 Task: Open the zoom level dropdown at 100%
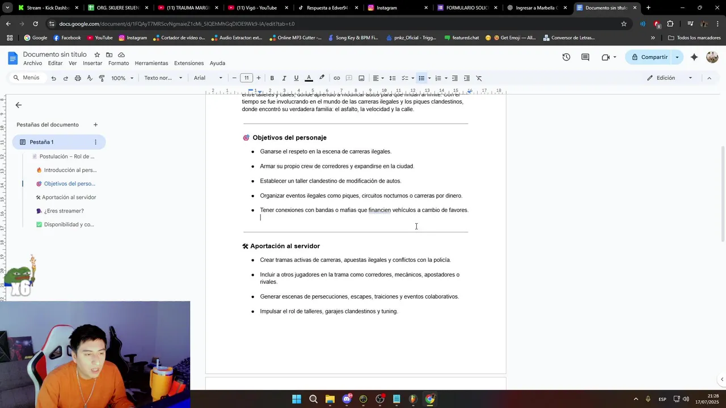(123, 78)
